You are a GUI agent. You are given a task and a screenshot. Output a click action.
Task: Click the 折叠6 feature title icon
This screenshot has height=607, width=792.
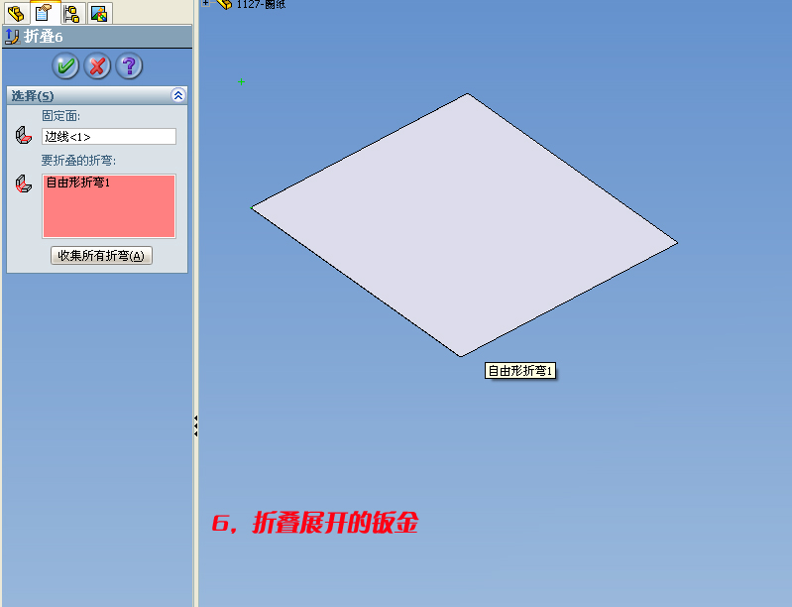(12, 37)
